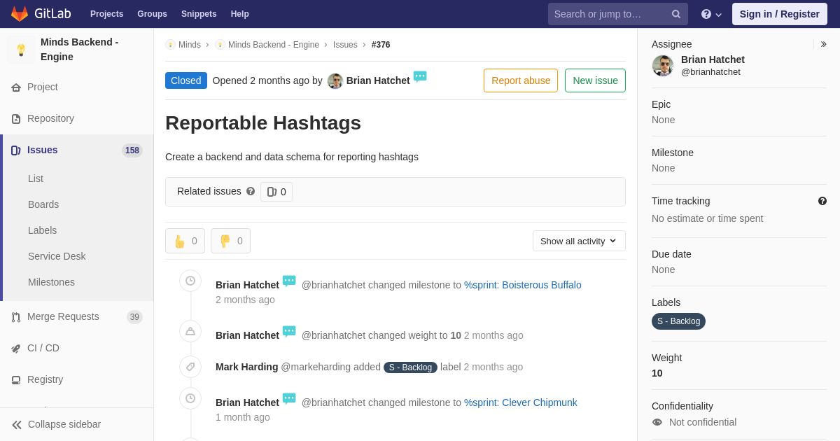Click the weight icon in activity timeline
This screenshot has height=441, width=840.
click(190, 332)
